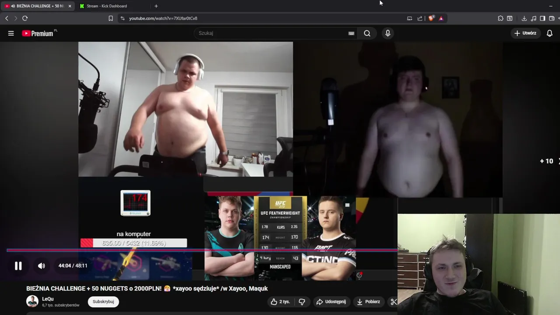
Task: Skip forward with +10 indicator
Action: 546,161
